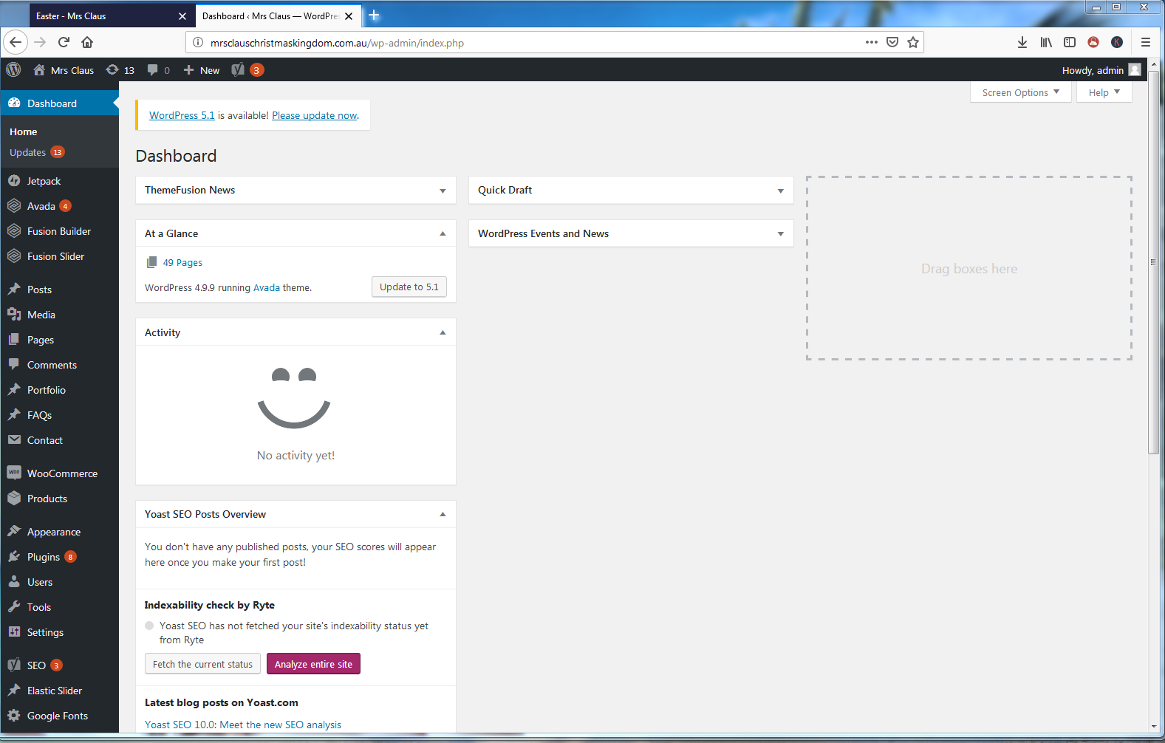The width and height of the screenshot is (1165, 743).
Task: Switch to the Easter - Mrs Claus tab
Action: coord(103,16)
